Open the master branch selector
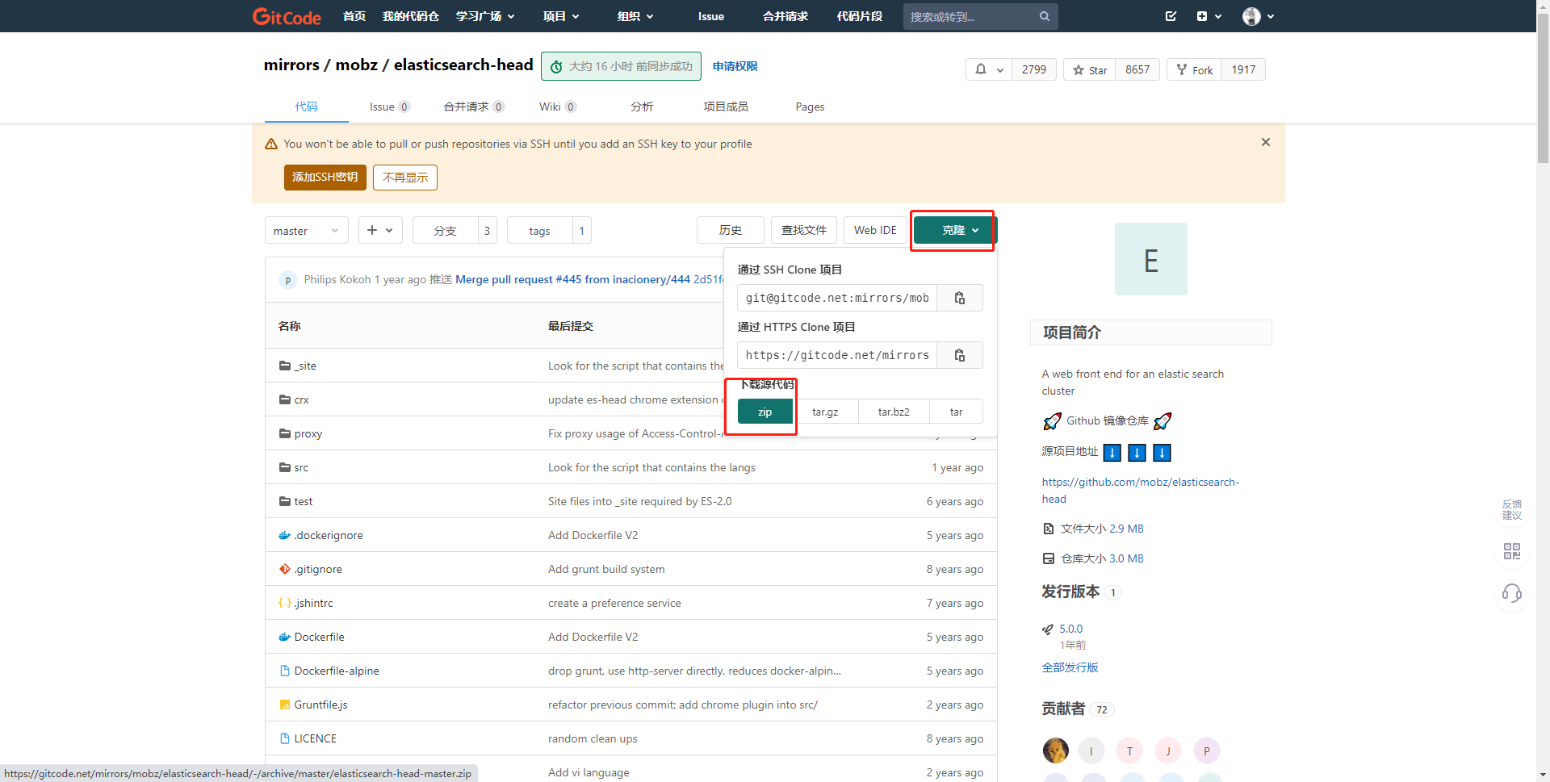Viewport: 1550px width, 782px height. pos(307,230)
